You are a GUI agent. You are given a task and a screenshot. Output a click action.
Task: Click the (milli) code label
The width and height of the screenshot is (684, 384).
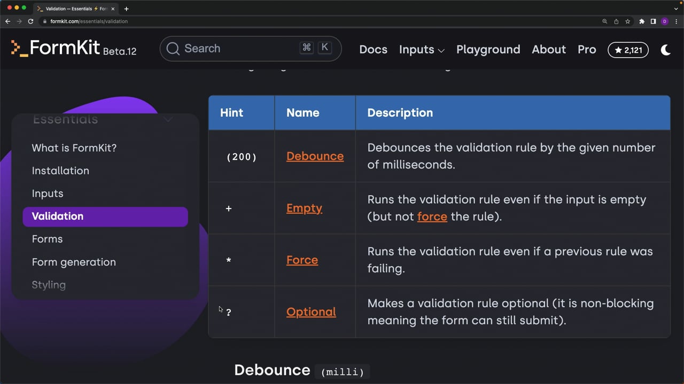343,372
